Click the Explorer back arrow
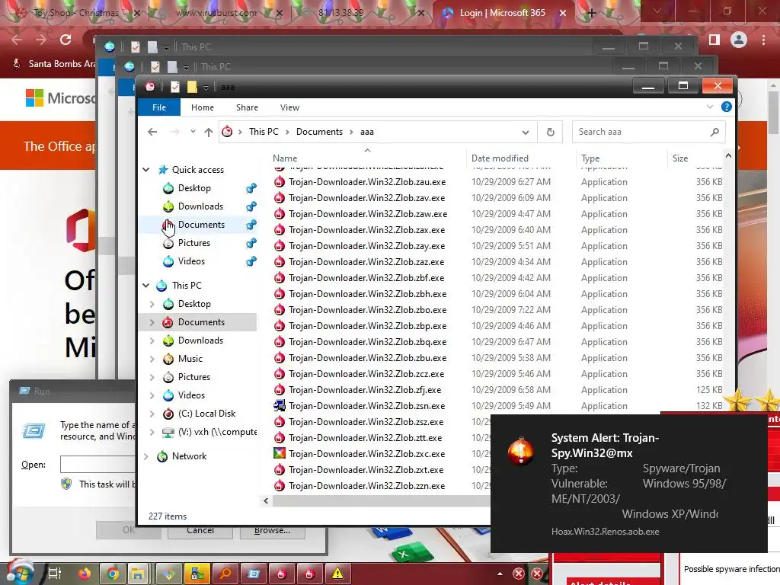The height and width of the screenshot is (585, 780). click(152, 132)
